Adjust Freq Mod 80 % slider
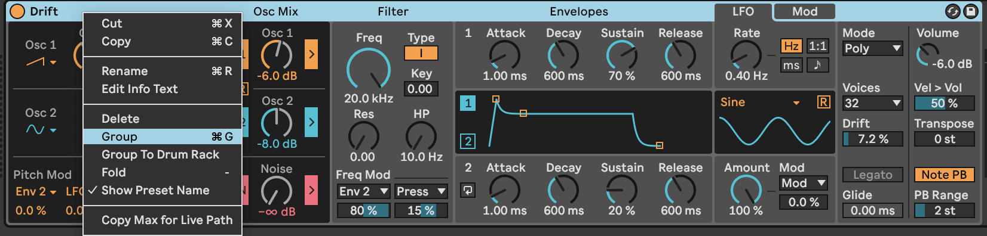This screenshot has width=987, height=236. (363, 210)
